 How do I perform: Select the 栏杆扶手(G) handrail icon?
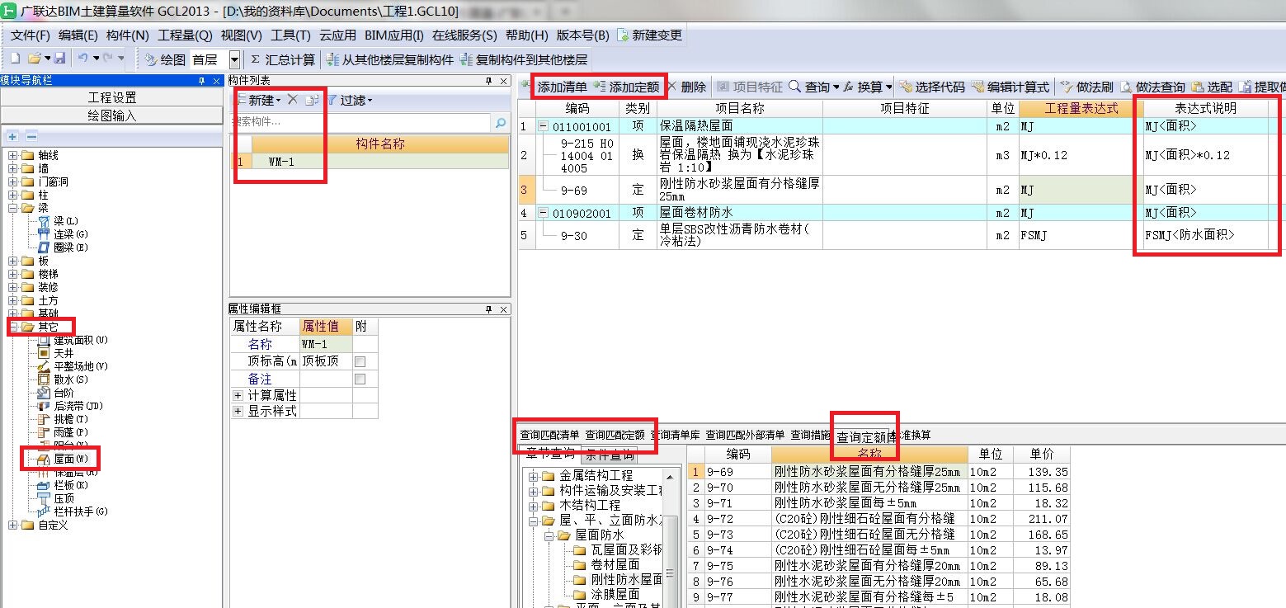[45, 511]
